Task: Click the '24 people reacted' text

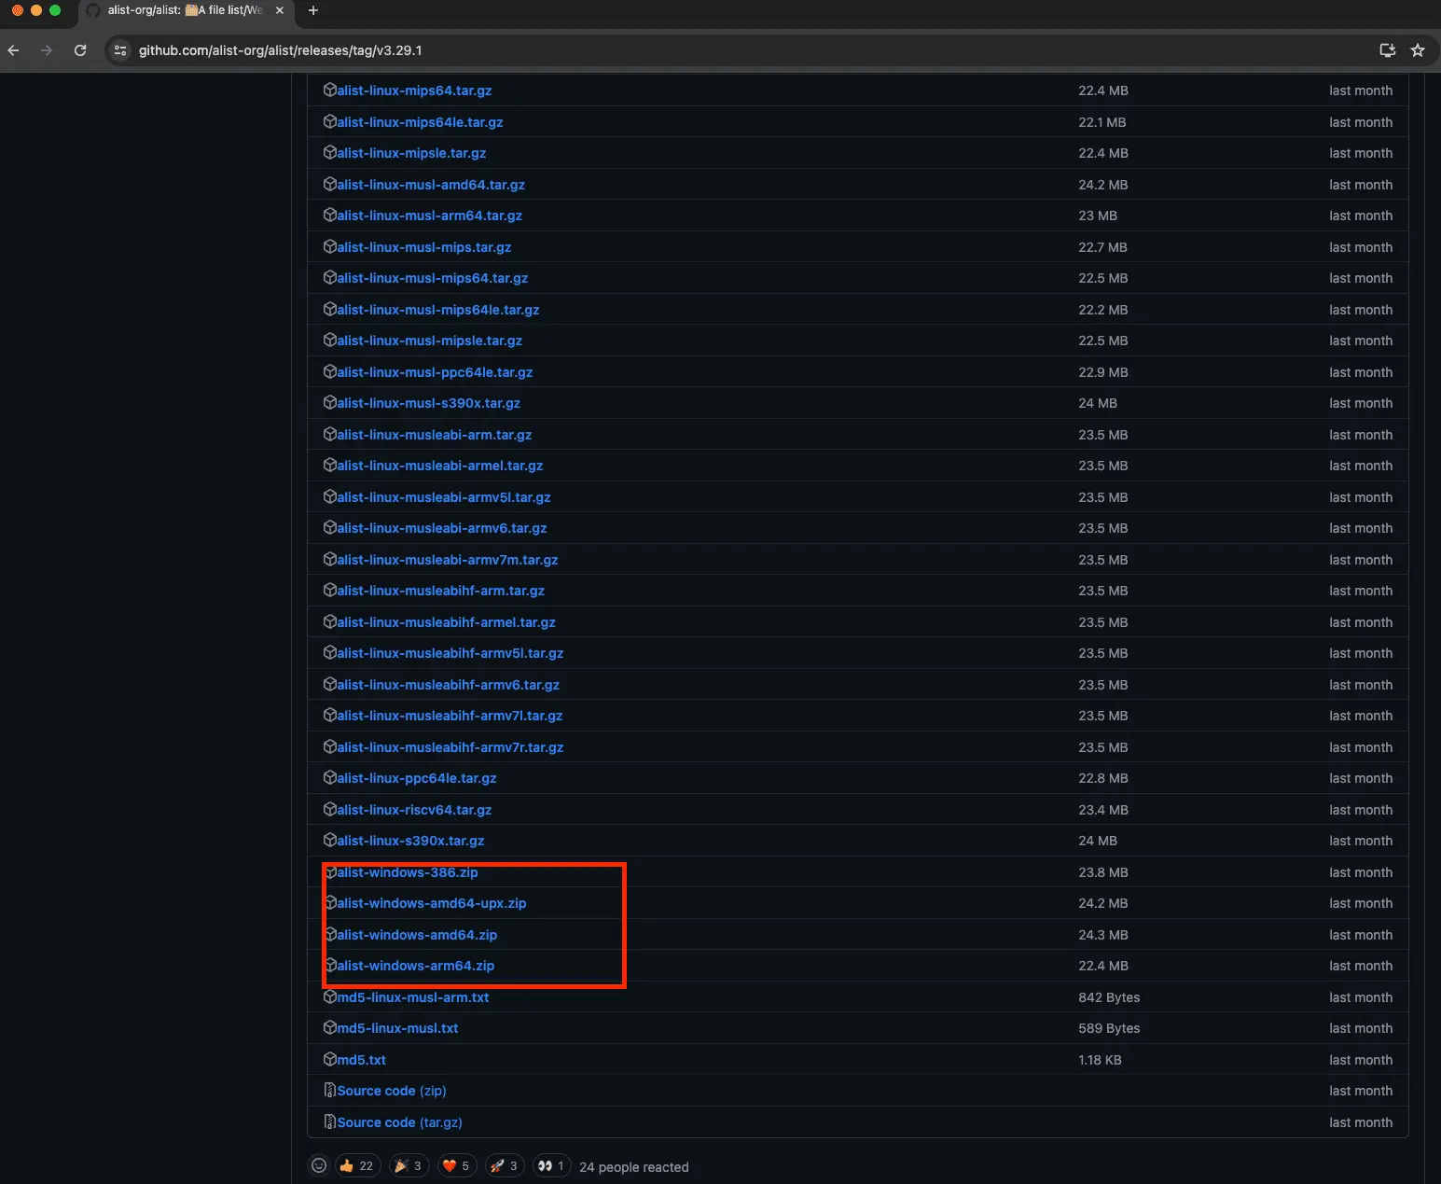Action: pos(634,1167)
